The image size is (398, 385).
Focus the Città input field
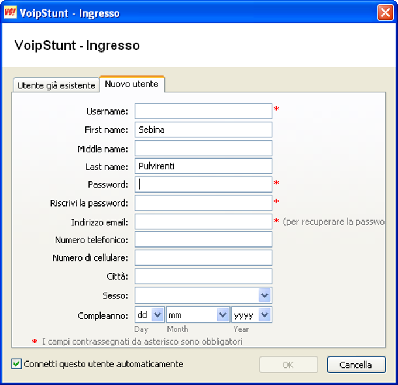coord(203,276)
